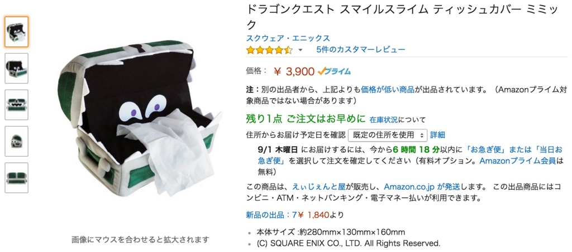Click the star rating icons
572x252 pixels.
269,50
